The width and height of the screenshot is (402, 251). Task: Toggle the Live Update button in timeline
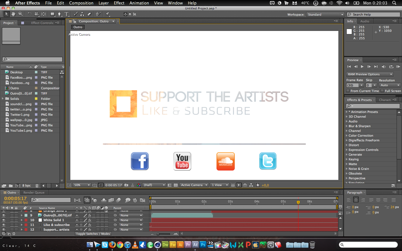pos(87,200)
